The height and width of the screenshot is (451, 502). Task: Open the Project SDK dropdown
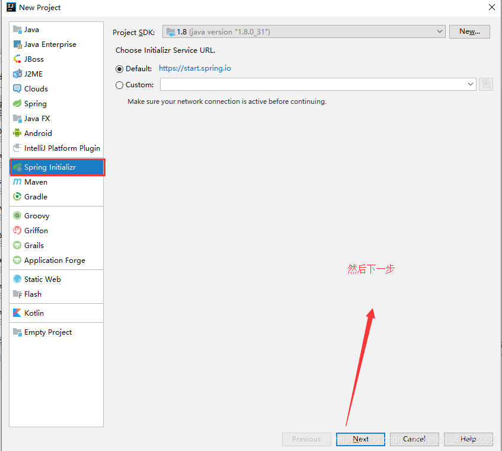[x=304, y=31]
